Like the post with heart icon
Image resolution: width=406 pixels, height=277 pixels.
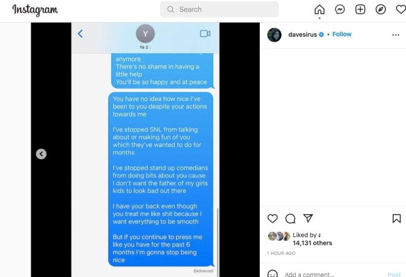point(272,218)
